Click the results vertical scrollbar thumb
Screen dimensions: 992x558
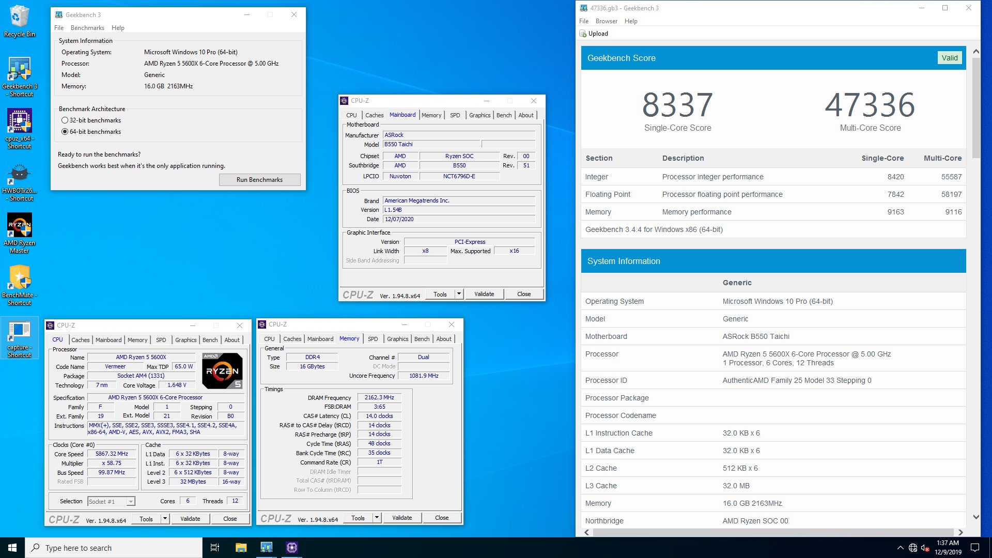pos(976,107)
